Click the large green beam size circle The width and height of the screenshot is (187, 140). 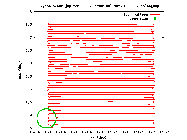[46, 118]
